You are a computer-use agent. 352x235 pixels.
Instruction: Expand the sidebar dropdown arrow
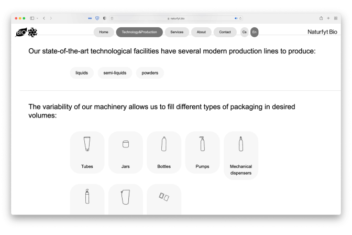click(x=37, y=18)
